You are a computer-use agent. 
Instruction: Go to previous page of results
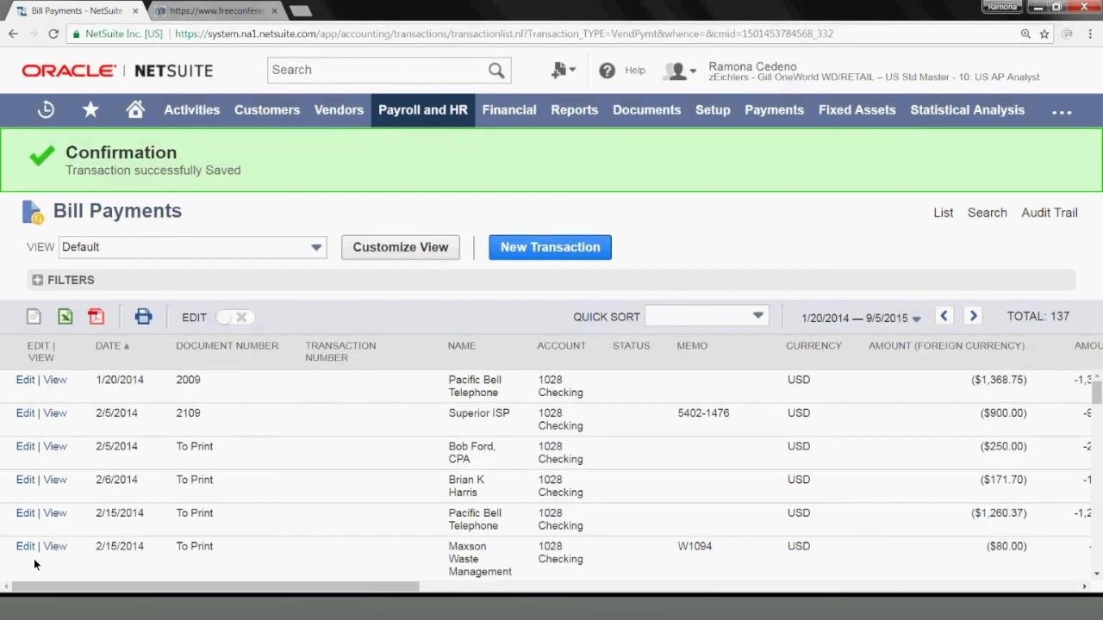pyautogui.click(x=944, y=316)
